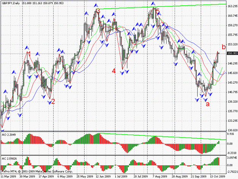Viewport: 238px width, 179px height.
Task: Select the red Elliott wave label 3
Action: pos(98,11)
